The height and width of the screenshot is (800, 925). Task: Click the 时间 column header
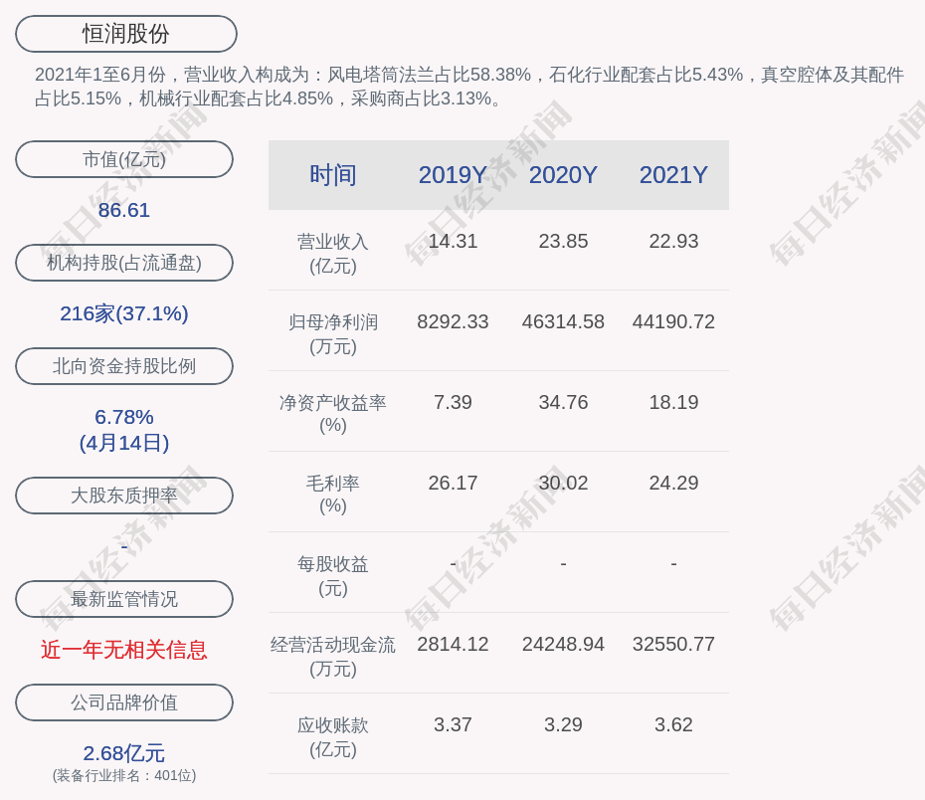tap(333, 175)
